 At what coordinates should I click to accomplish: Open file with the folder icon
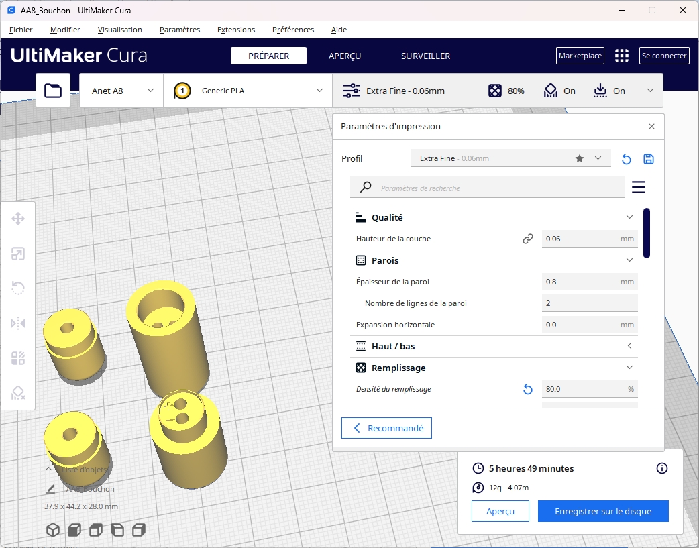(53, 91)
